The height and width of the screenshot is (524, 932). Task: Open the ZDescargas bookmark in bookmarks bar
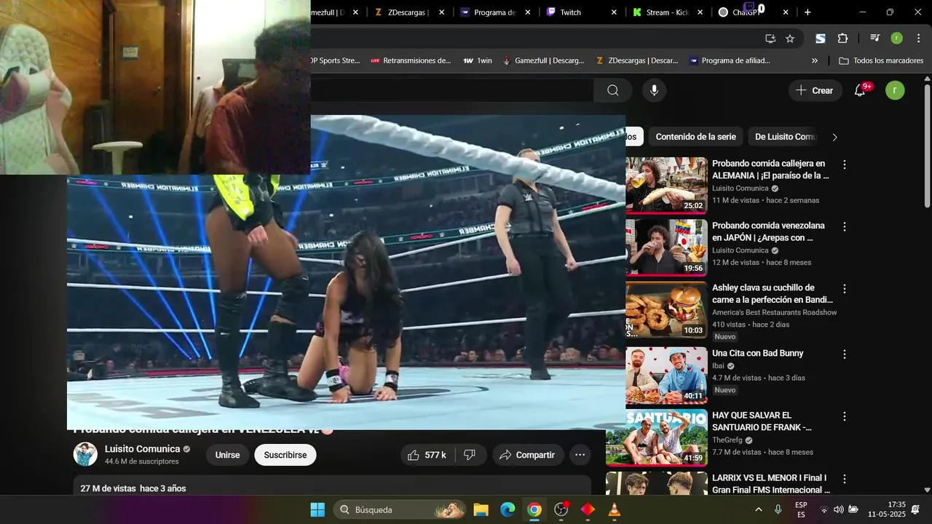637,60
